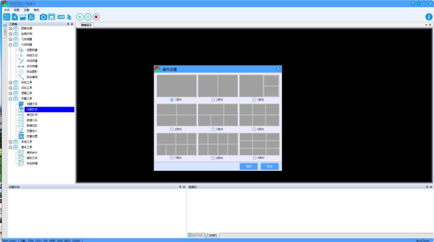
Task: Expand the first toolbox tree folder
Action: (x=10, y=28)
